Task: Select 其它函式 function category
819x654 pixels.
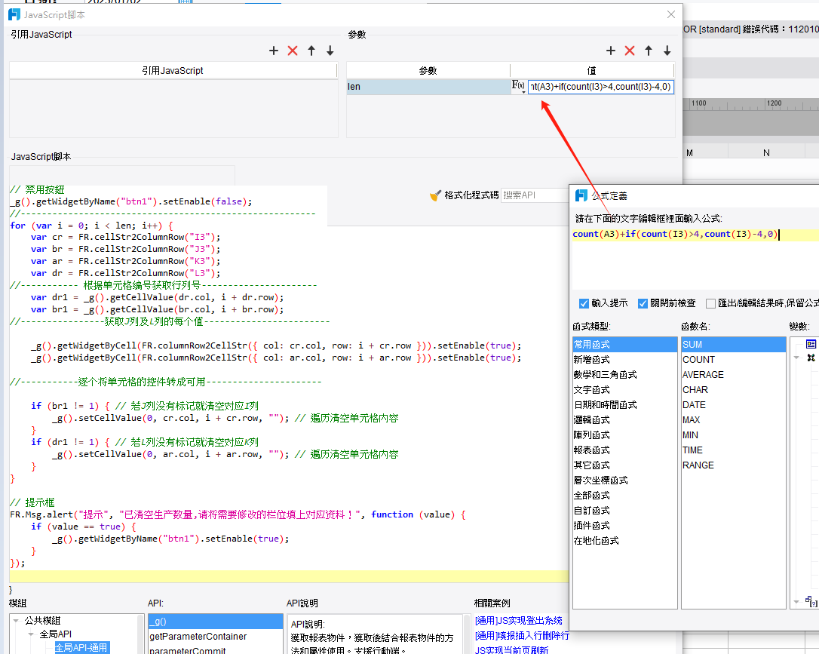Action: 624,465
